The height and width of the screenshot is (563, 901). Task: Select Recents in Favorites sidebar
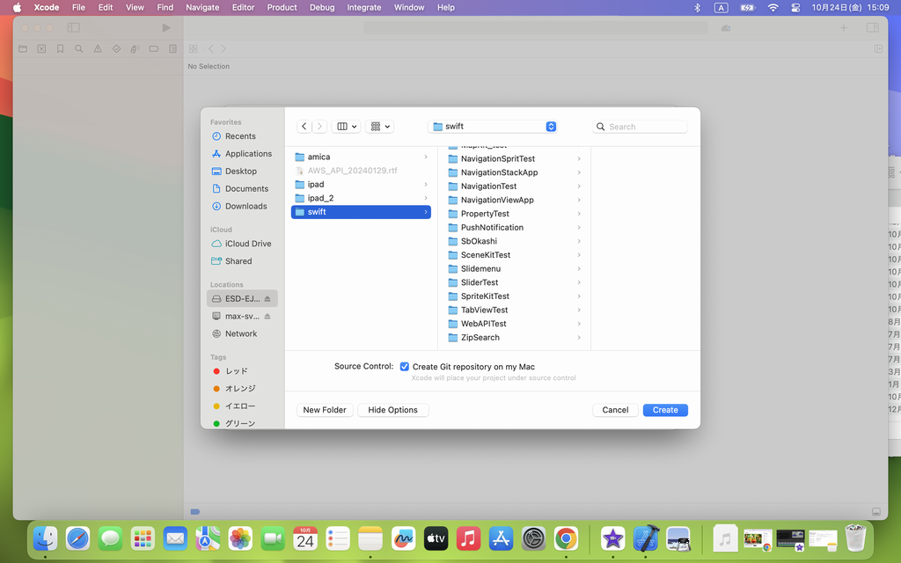click(239, 136)
